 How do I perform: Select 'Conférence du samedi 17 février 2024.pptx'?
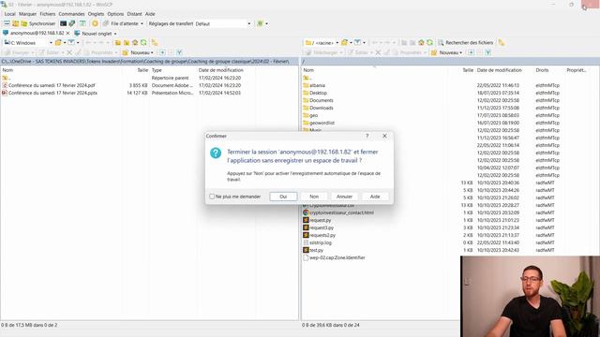[52, 93]
